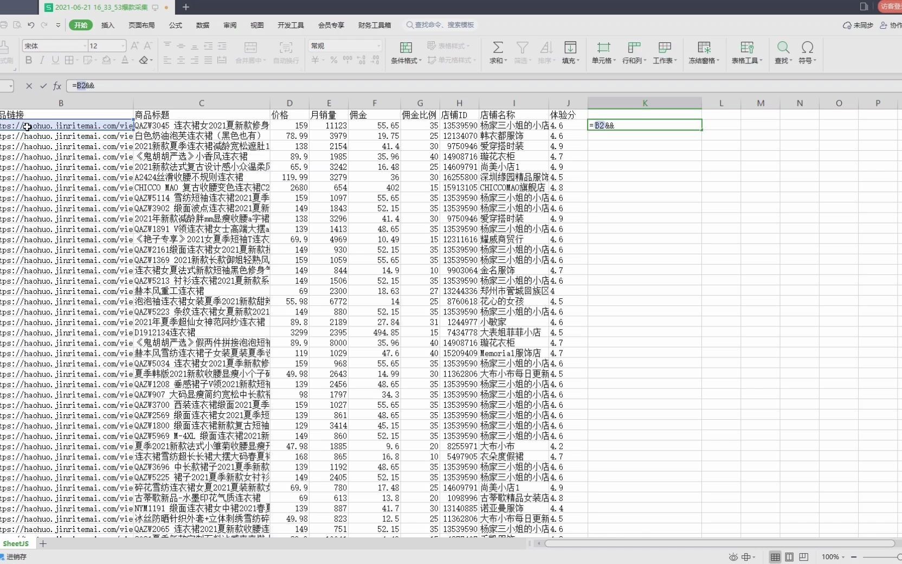The height and width of the screenshot is (564, 902).
Task: Open the Developer Tools (开发工具) tab
Action: [291, 25]
